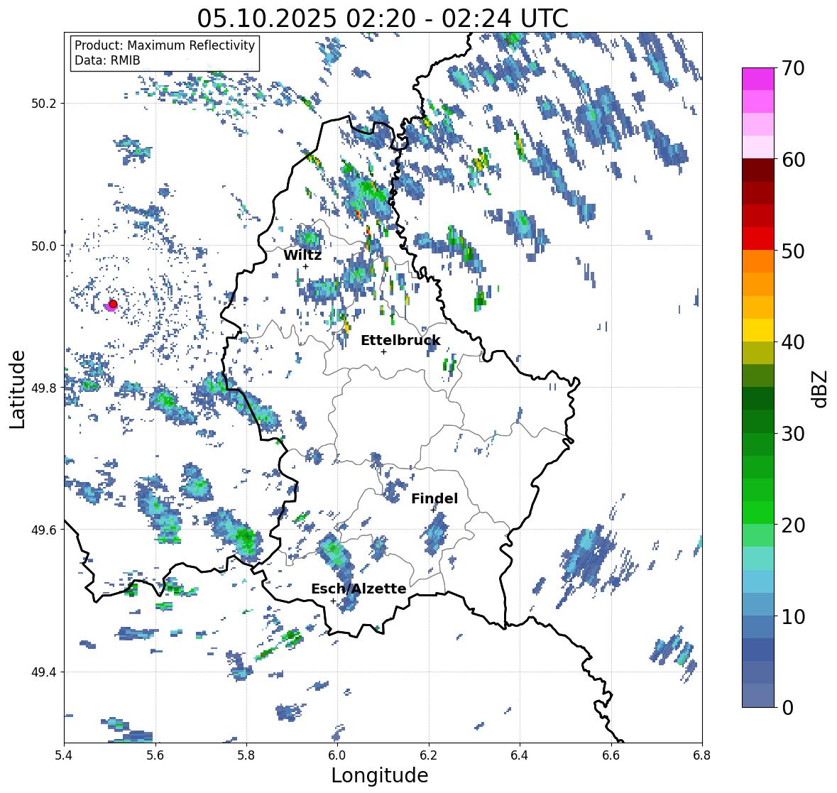Click the yellow colorbar segment just above the 40 mark
The image size is (837, 793).
click(758, 330)
